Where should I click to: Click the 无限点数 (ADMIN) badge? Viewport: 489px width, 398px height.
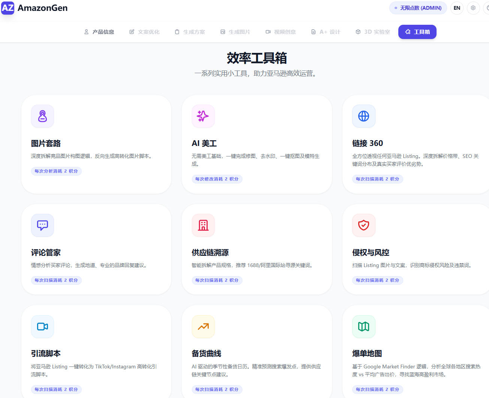click(x=418, y=8)
